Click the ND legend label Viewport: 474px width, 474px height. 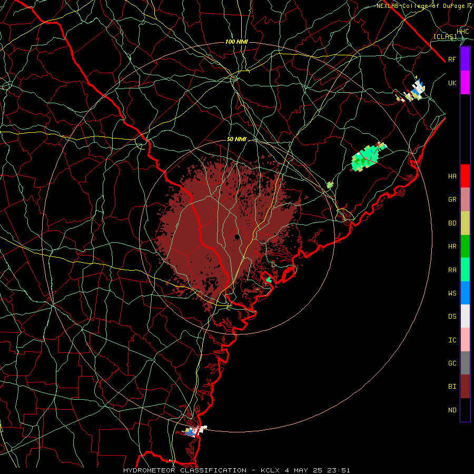coord(452,410)
